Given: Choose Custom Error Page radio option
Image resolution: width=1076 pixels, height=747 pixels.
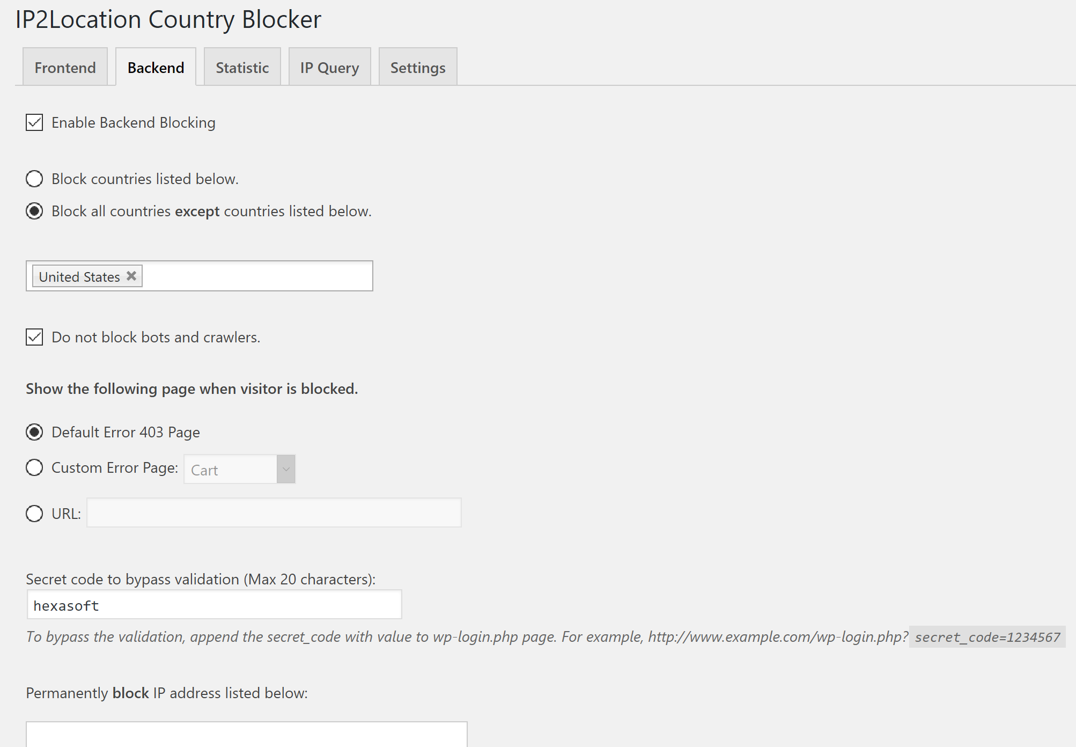Looking at the screenshot, I should [x=34, y=467].
